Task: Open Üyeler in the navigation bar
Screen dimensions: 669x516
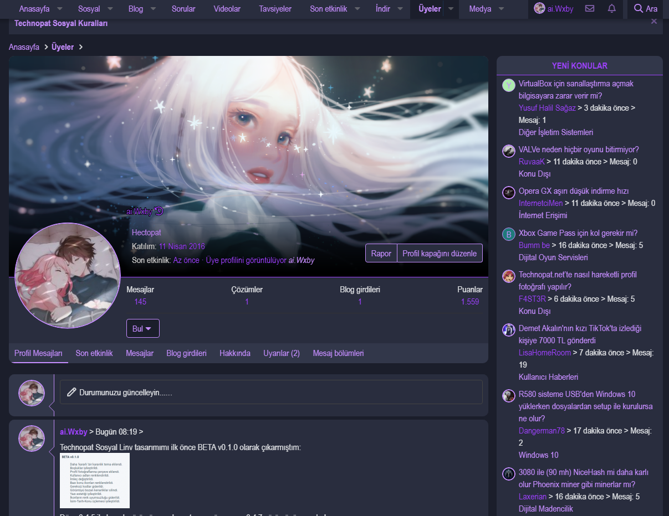Action: coord(430,9)
